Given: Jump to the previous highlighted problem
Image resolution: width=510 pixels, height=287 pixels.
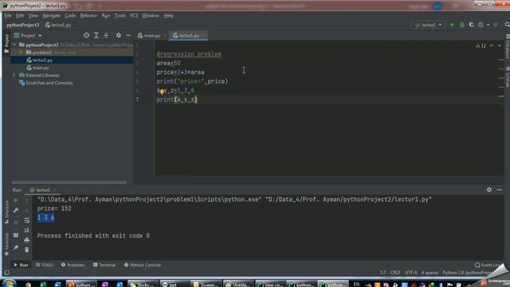Looking at the screenshot, I should 492,45.
